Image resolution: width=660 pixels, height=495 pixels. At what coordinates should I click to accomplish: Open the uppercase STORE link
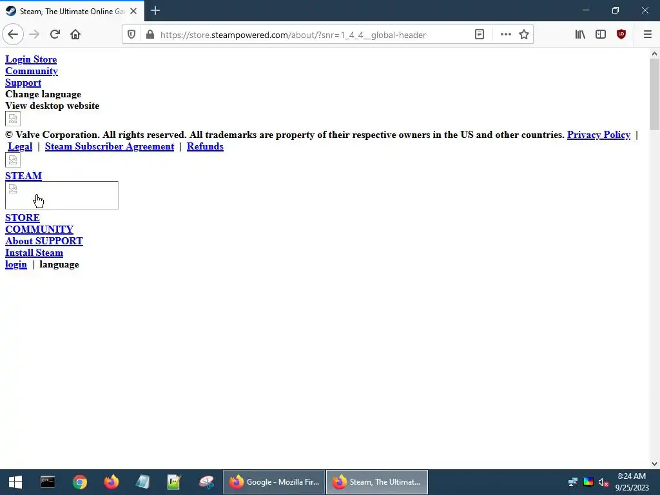coord(23,218)
